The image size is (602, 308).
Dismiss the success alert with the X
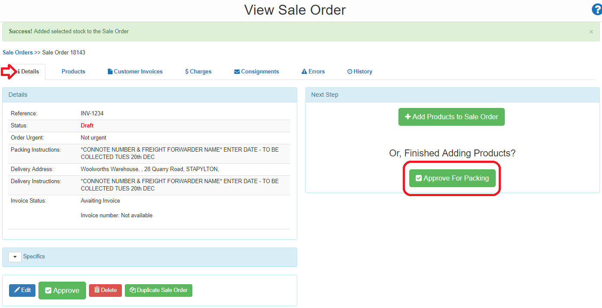point(591,32)
